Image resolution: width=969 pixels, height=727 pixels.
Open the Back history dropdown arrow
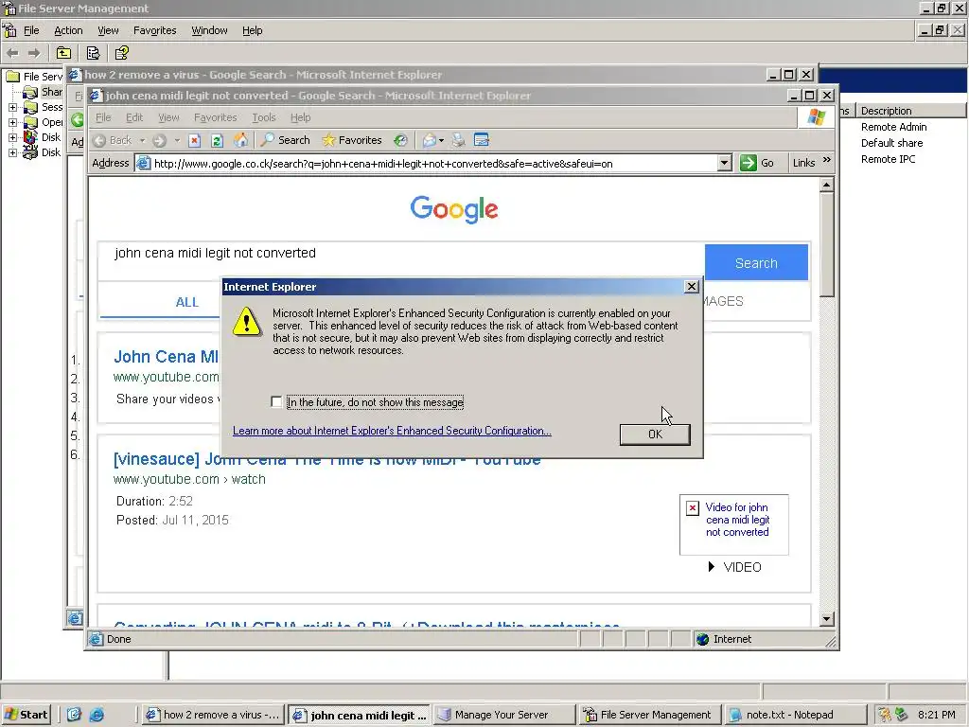142,140
